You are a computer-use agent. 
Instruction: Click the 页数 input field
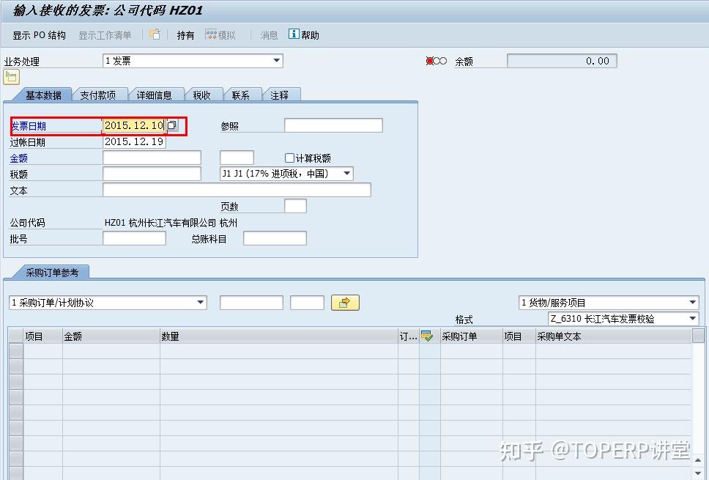click(x=295, y=207)
